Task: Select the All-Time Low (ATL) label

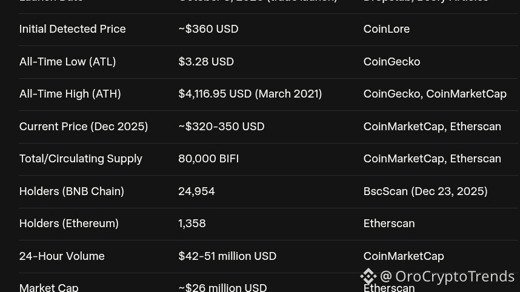Action: (x=67, y=62)
